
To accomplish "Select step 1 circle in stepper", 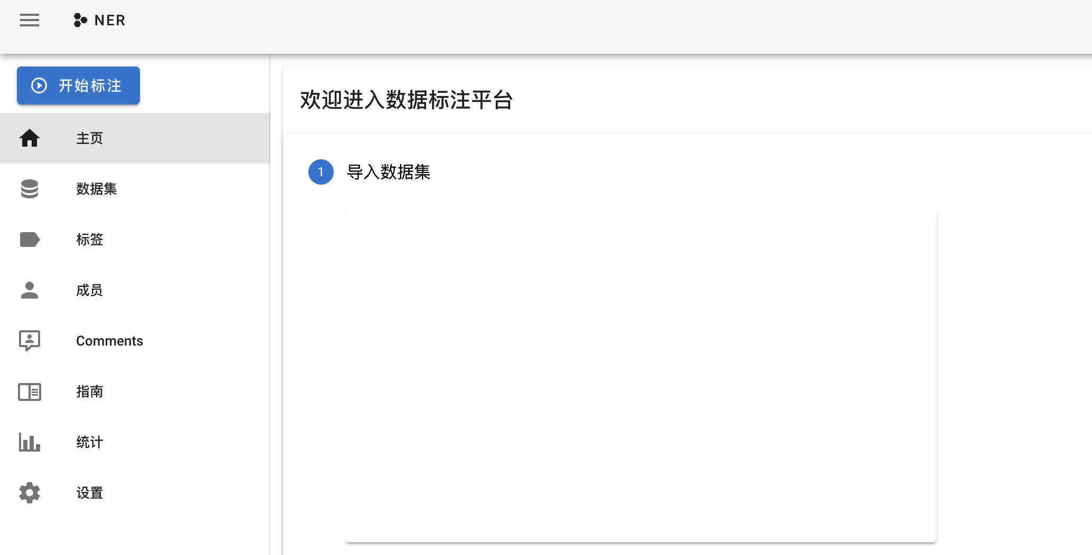I will tap(321, 172).
